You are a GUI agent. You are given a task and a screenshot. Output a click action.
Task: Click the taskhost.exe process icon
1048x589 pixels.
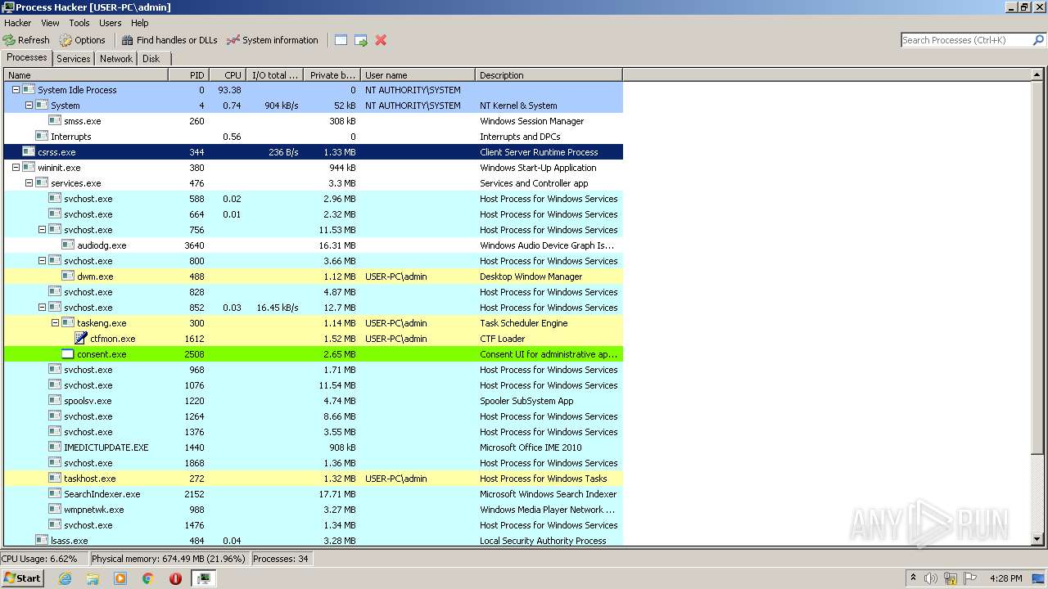55,479
